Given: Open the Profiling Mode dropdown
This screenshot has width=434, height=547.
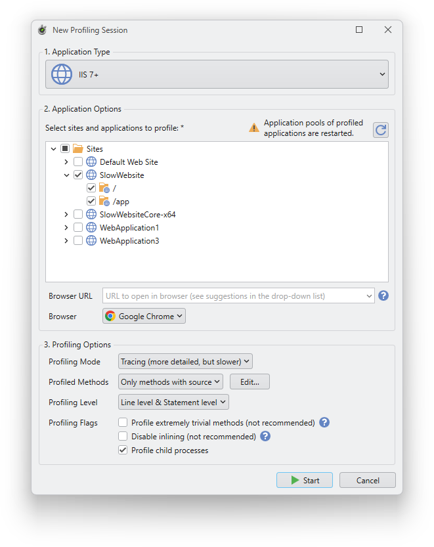Looking at the screenshot, I should tap(185, 362).
